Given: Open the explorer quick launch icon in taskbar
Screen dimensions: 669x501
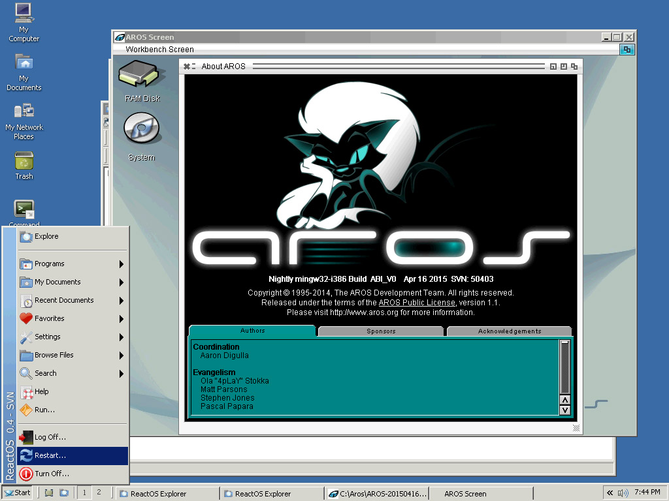Looking at the screenshot, I should (x=64, y=493).
